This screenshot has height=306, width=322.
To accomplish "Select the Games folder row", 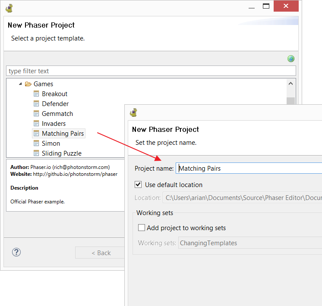I will coord(43,84).
